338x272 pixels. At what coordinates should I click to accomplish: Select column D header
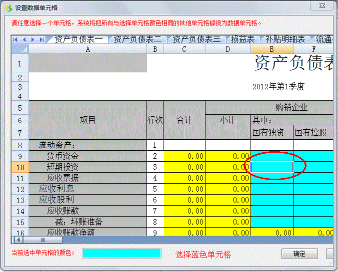[228, 49]
